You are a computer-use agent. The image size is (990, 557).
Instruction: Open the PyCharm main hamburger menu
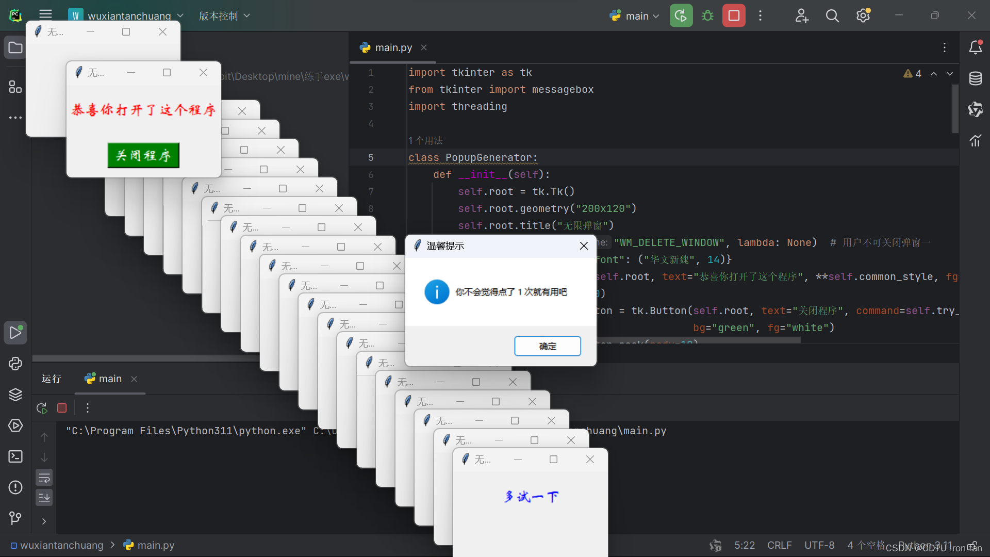coord(46,15)
